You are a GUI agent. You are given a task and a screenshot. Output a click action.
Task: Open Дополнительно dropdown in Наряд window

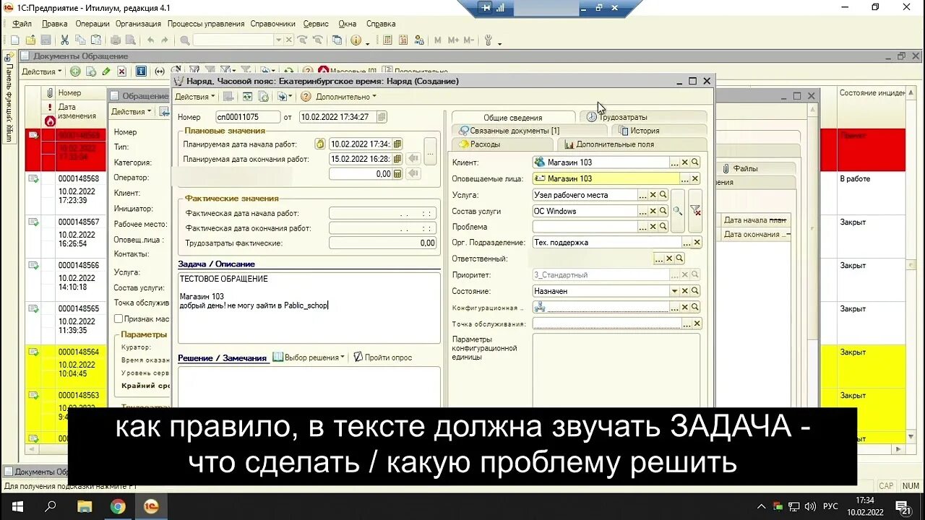(x=346, y=97)
